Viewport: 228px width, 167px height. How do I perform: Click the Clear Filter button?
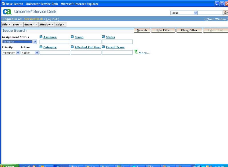click(x=189, y=30)
